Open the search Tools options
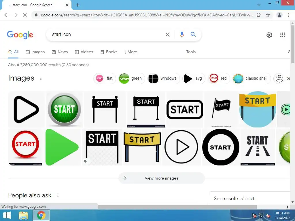 [x=191, y=52]
